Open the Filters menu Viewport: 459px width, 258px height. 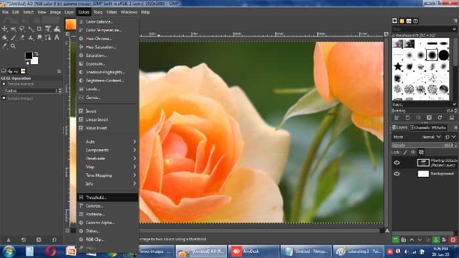tap(111, 12)
